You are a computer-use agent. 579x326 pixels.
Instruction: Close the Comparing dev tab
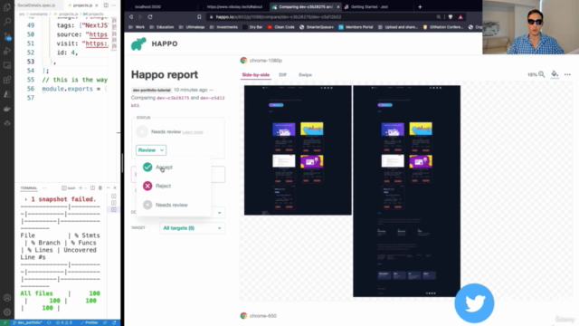337,7
